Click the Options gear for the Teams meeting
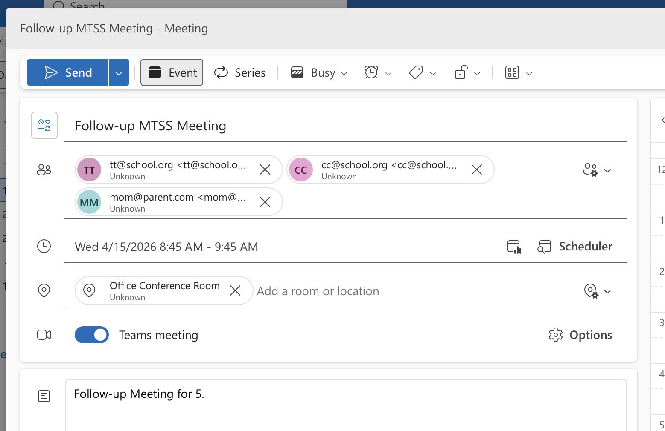This screenshot has height=431, width=665. [x=555, y=335]
